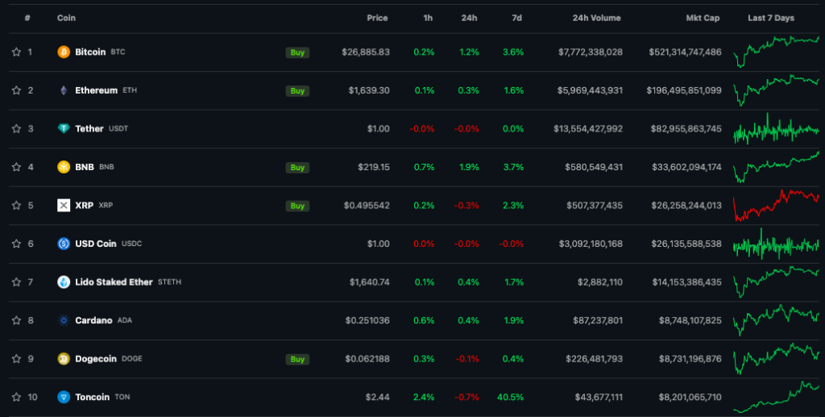
Task: Click the Cardano logo icon
Action: 64,320
